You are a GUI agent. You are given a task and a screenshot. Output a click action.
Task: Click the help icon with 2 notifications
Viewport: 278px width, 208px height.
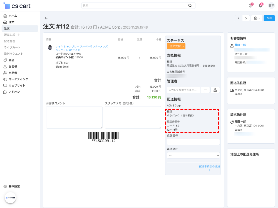250,6
